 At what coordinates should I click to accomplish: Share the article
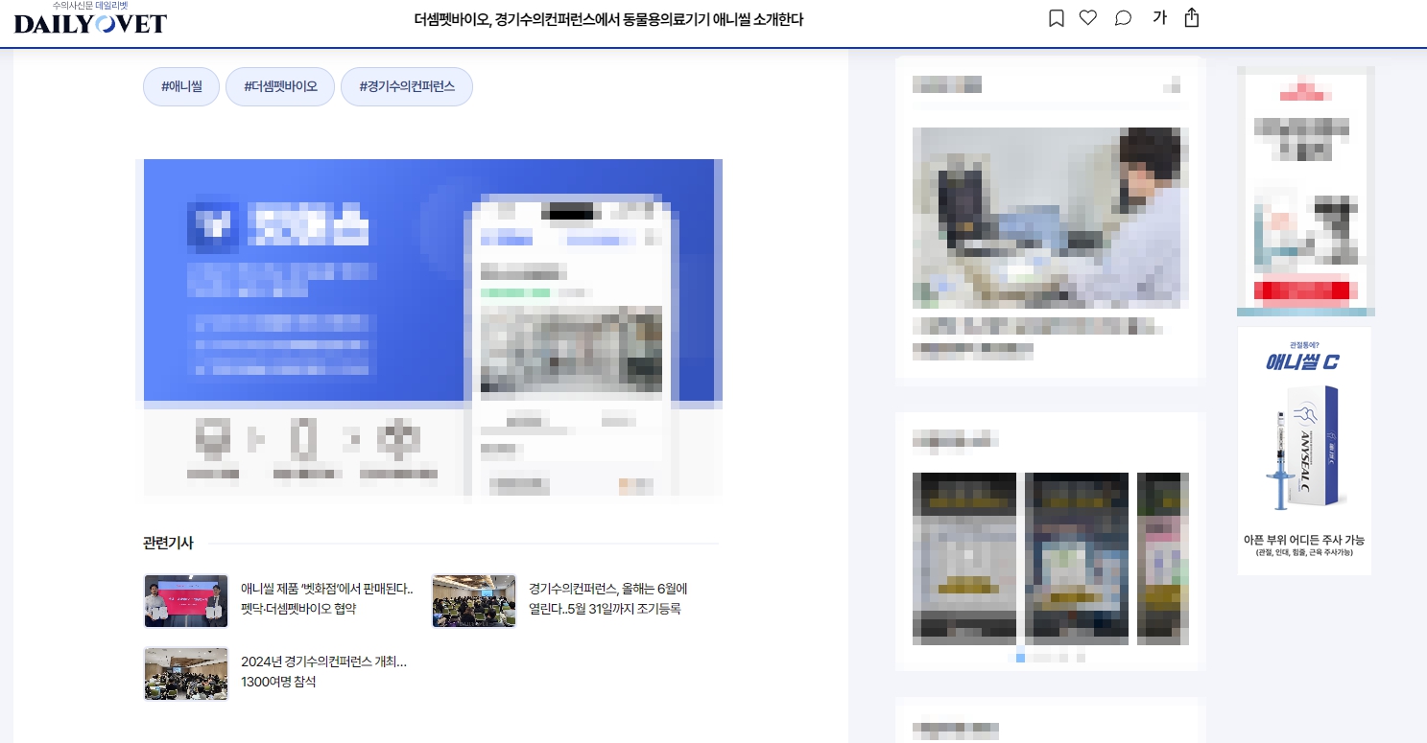pyautogui.click(x=1192, y=18)
